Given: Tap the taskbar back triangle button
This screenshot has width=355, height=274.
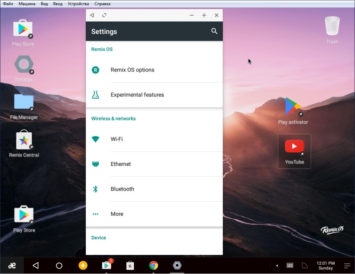Looking at the screenshot, I should [x=36, y=265].
